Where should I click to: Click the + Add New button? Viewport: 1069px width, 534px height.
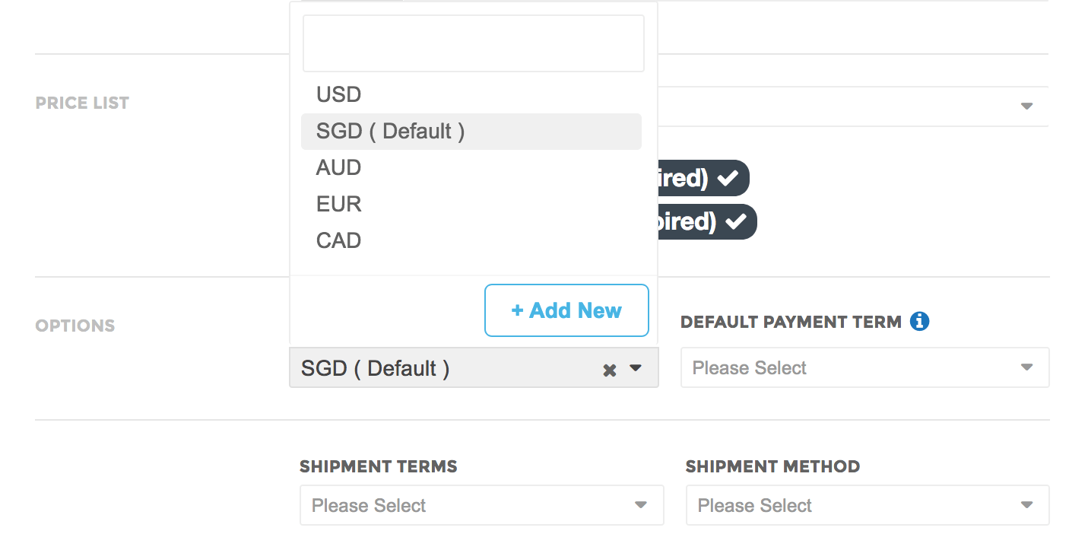tap(566, 310)
